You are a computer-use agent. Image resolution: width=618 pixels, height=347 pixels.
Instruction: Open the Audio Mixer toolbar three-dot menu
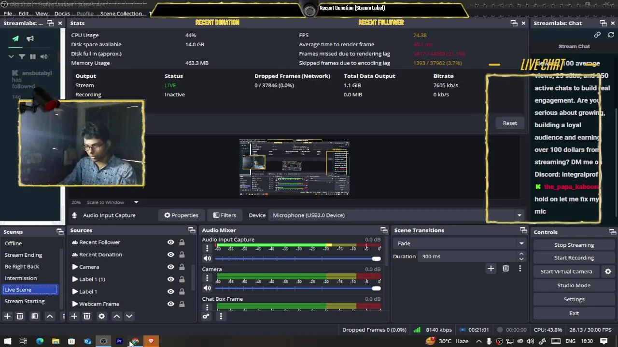[221, 316]
